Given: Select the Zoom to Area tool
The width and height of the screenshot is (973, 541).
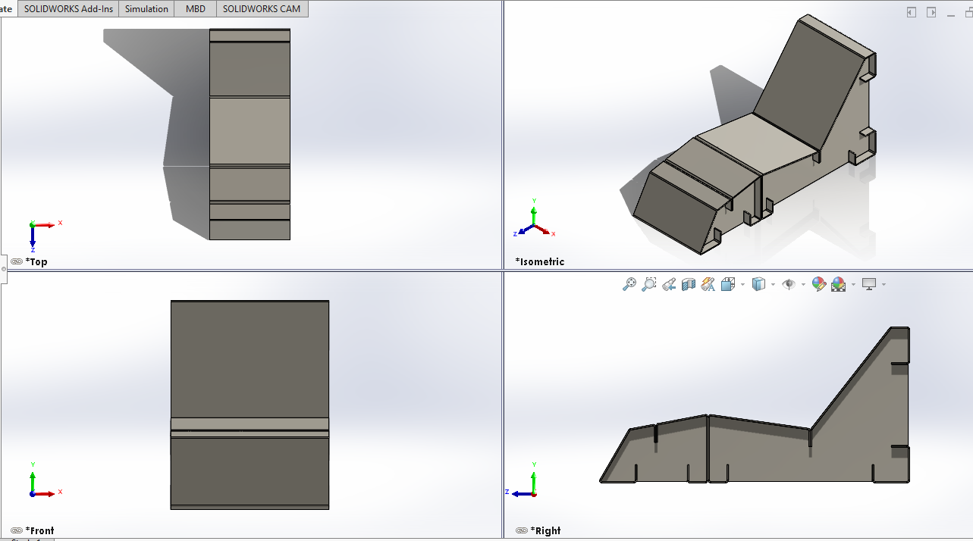Looking at the screenshot, I should 649,284.
